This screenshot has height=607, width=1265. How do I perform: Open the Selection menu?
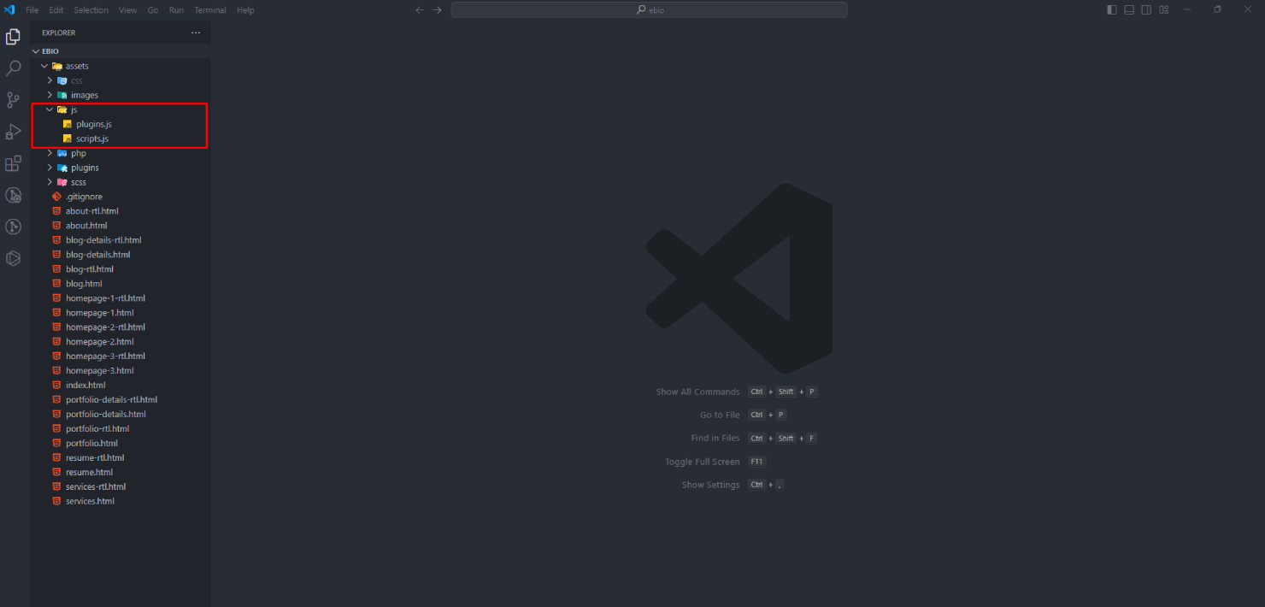[91, 10]
